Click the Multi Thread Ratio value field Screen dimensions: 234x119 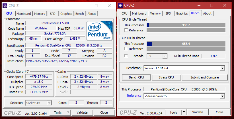[x=214, y=56]
